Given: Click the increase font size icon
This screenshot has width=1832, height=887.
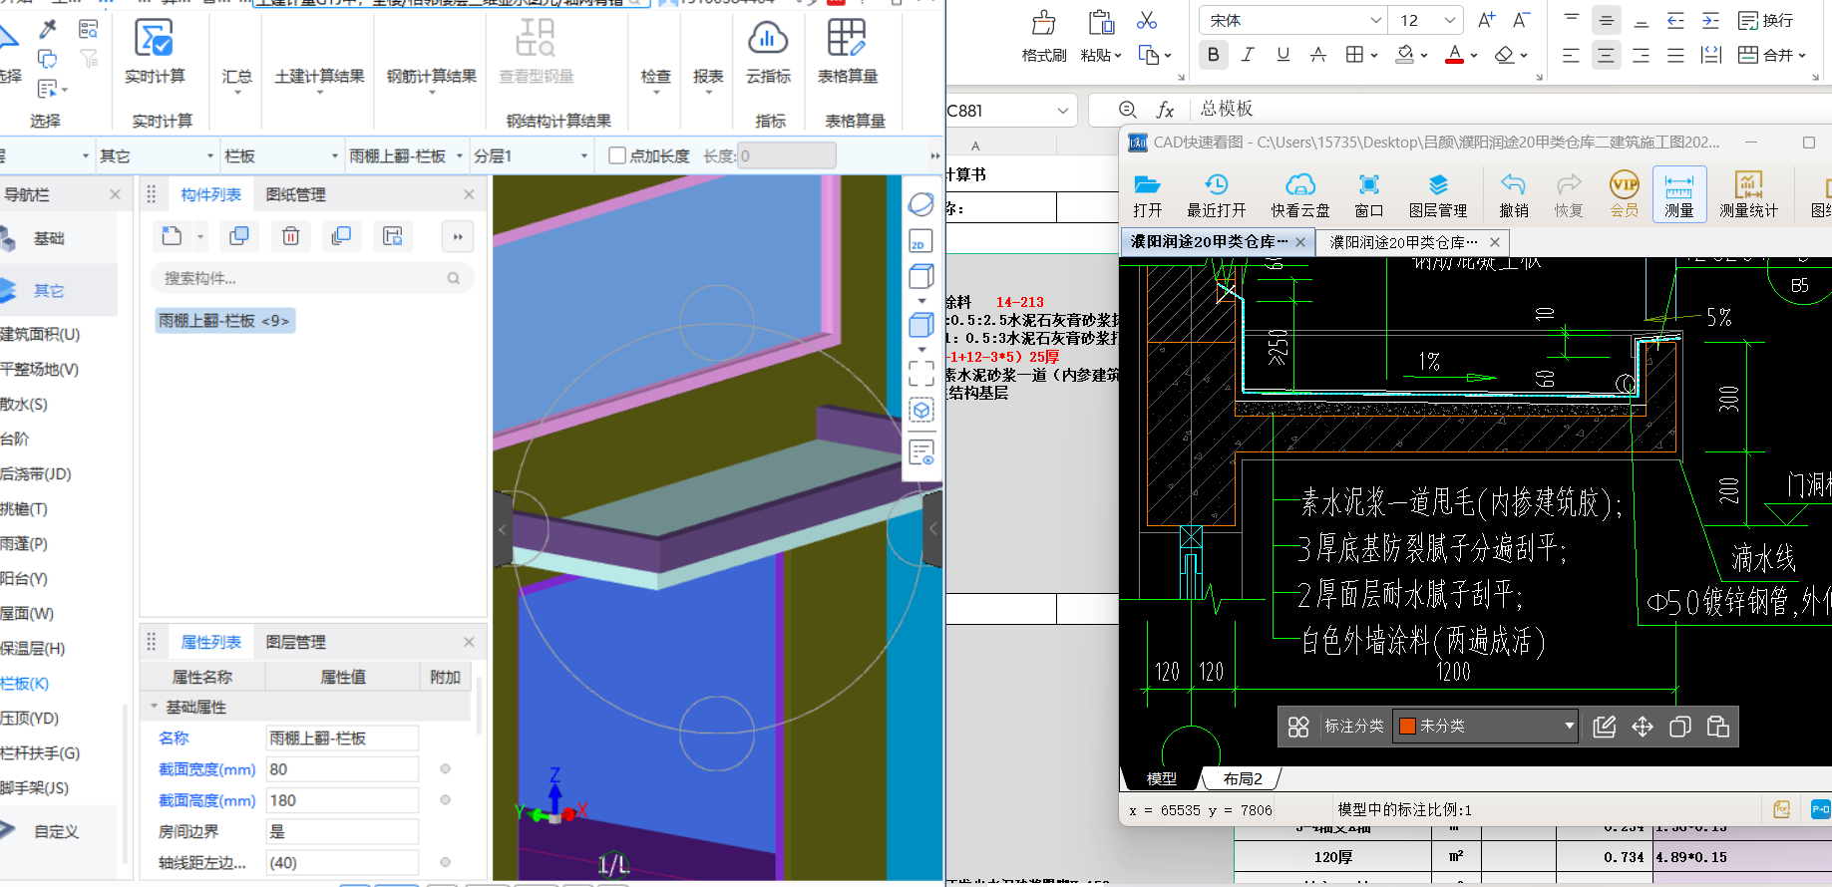Looking at the screenshot, I should [x=1486, y=20].
